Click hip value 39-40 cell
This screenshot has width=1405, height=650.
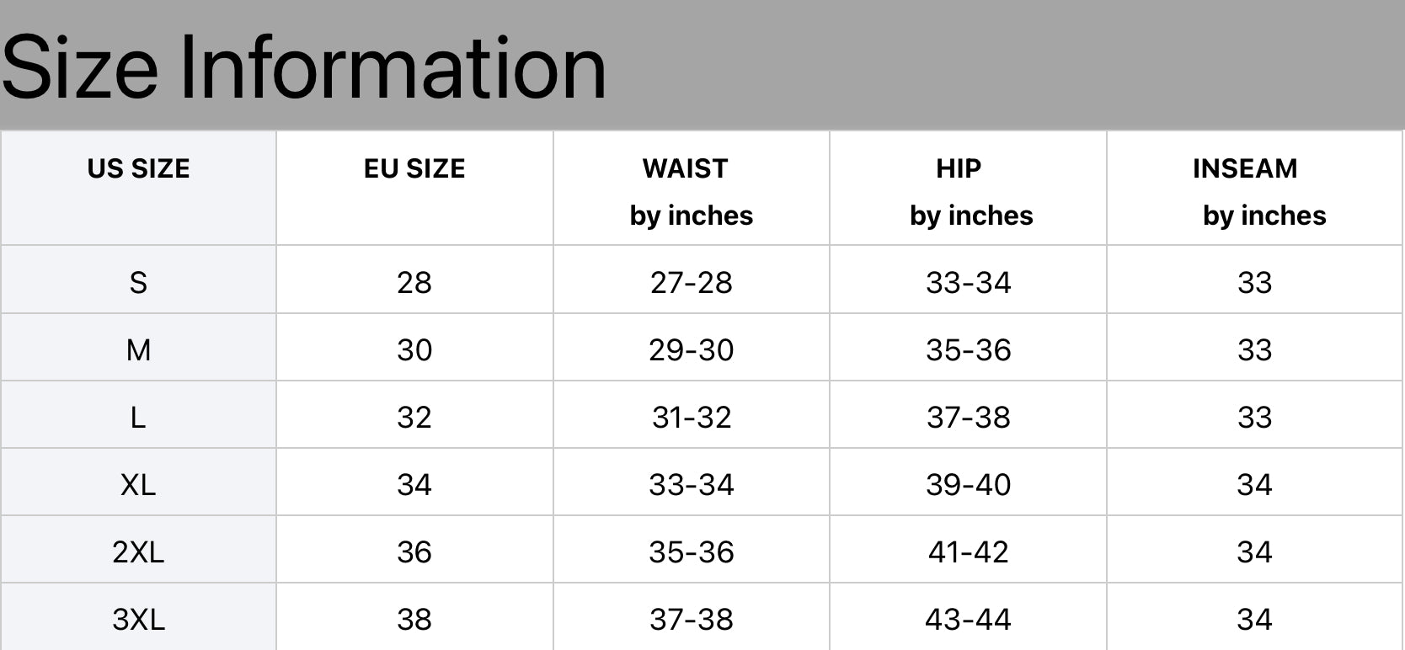[969, 485]
